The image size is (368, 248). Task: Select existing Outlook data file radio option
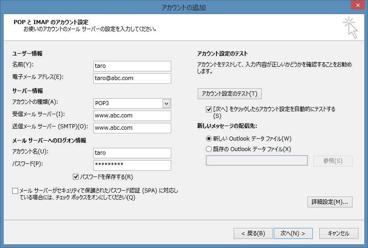[x=209, y=149]
